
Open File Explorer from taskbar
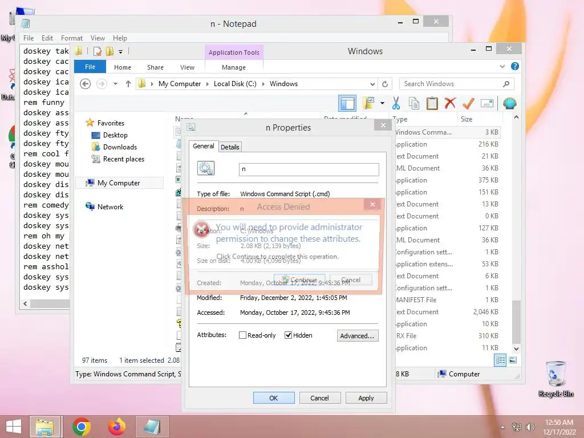(x=44, y=427)
